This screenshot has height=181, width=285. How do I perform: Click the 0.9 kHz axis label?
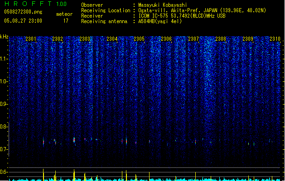coord(4,104)
